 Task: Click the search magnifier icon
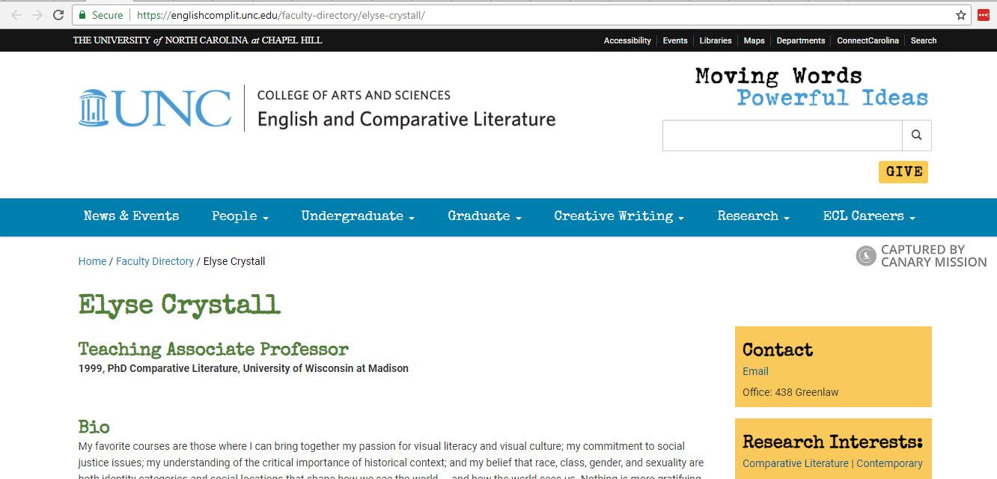pyautogui.click(x=916, y=135)
